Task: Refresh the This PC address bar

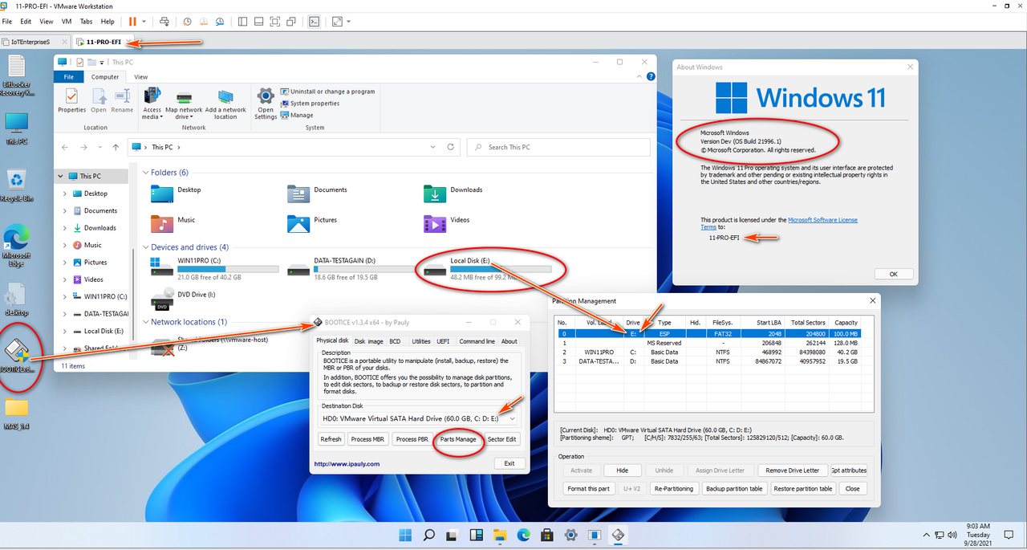Action: click(451, 147)
